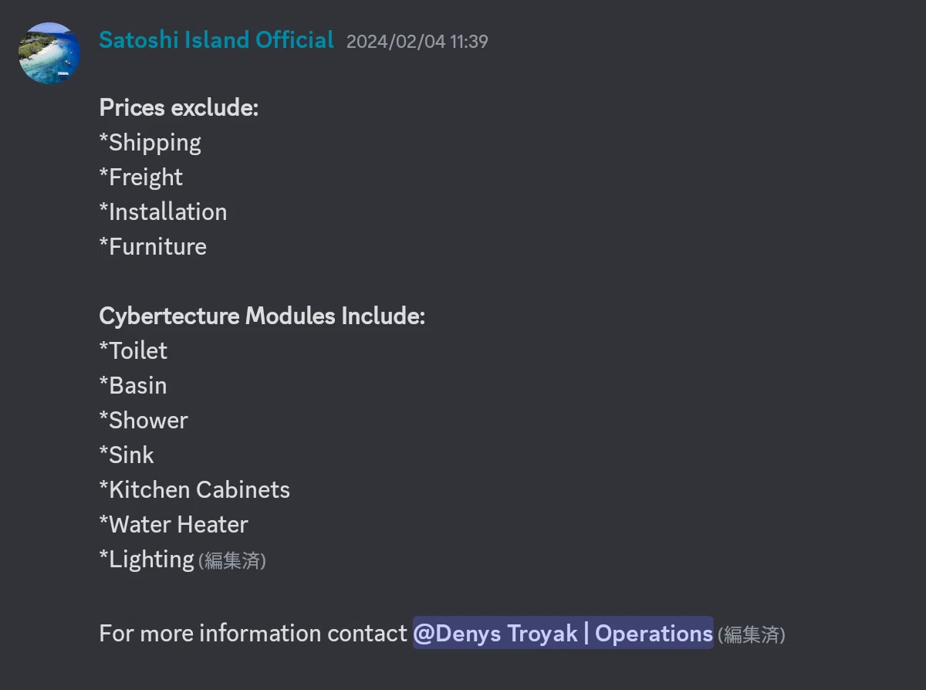Screen dimensions: 926x690
Task: Click the 2024/02/04 11:39 message timestamp
Action: 417,42
